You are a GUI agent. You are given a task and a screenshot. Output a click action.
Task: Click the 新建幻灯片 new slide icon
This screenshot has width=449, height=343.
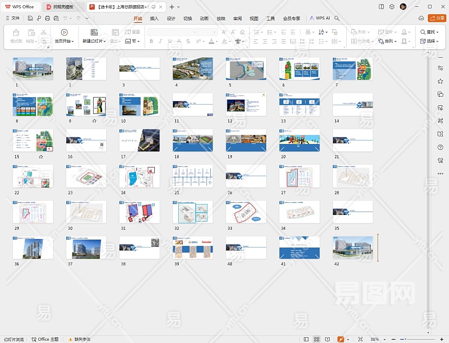(94, 33)
